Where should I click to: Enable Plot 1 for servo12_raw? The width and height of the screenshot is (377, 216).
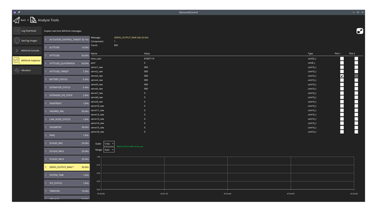pos(342,115)
